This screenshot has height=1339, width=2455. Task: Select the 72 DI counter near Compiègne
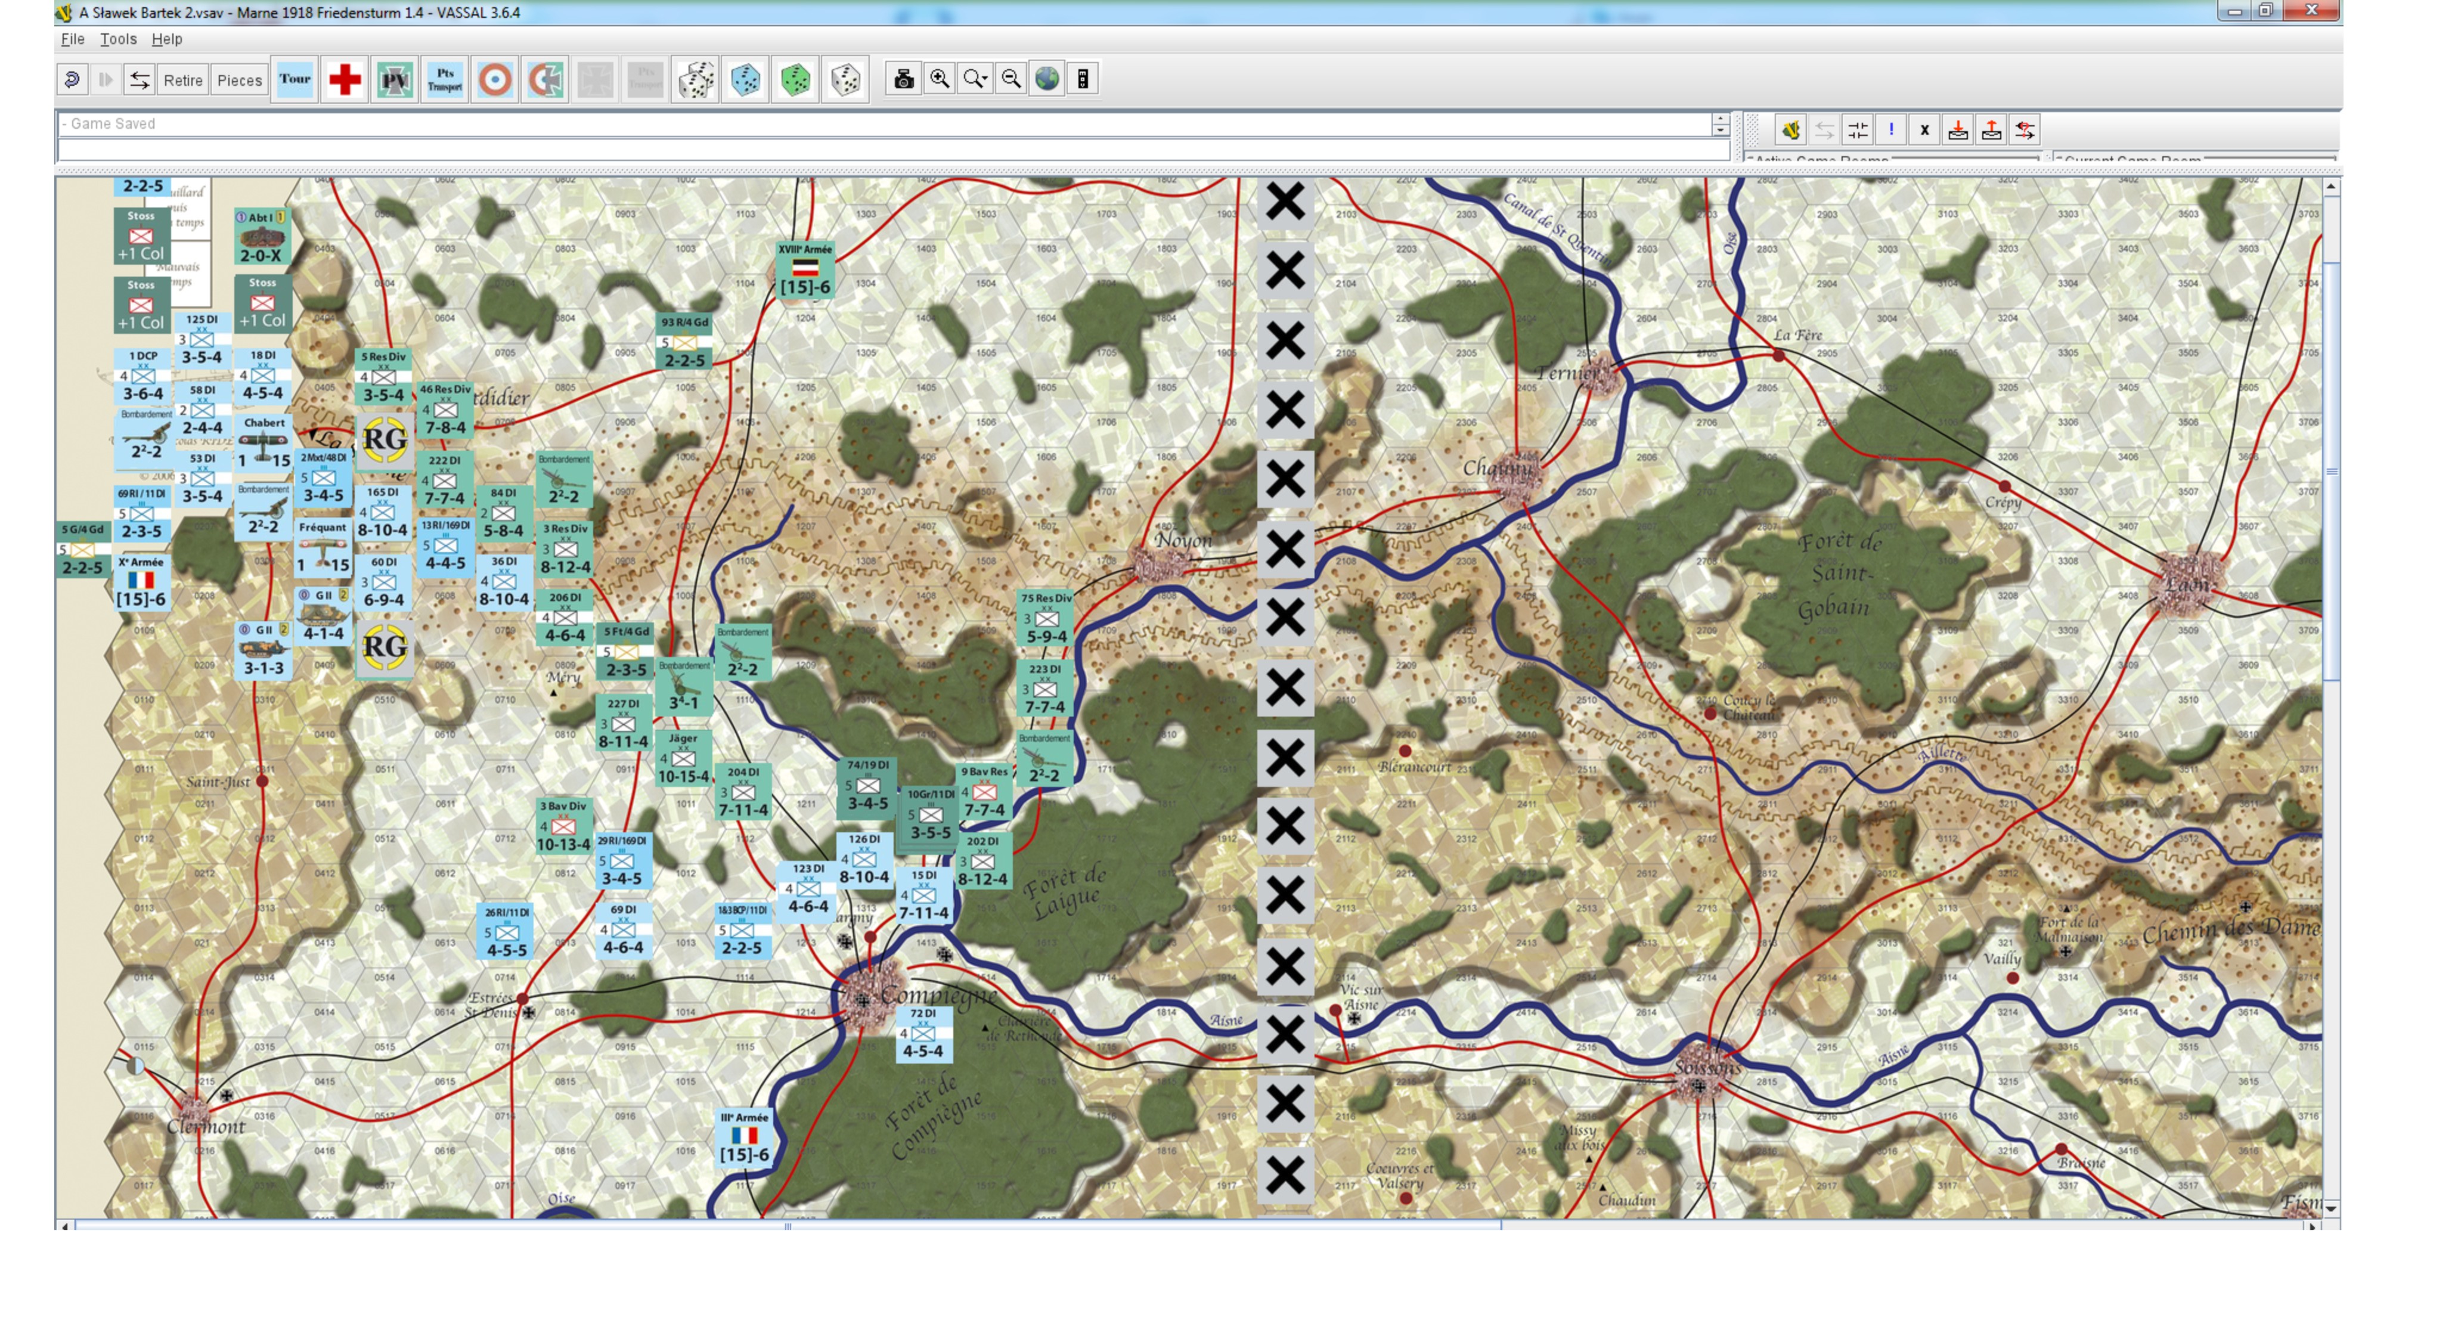pyautogui.click(x=922, y=1034)
